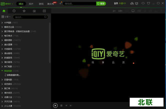Open the favorites star icon in sidebar

24,11
